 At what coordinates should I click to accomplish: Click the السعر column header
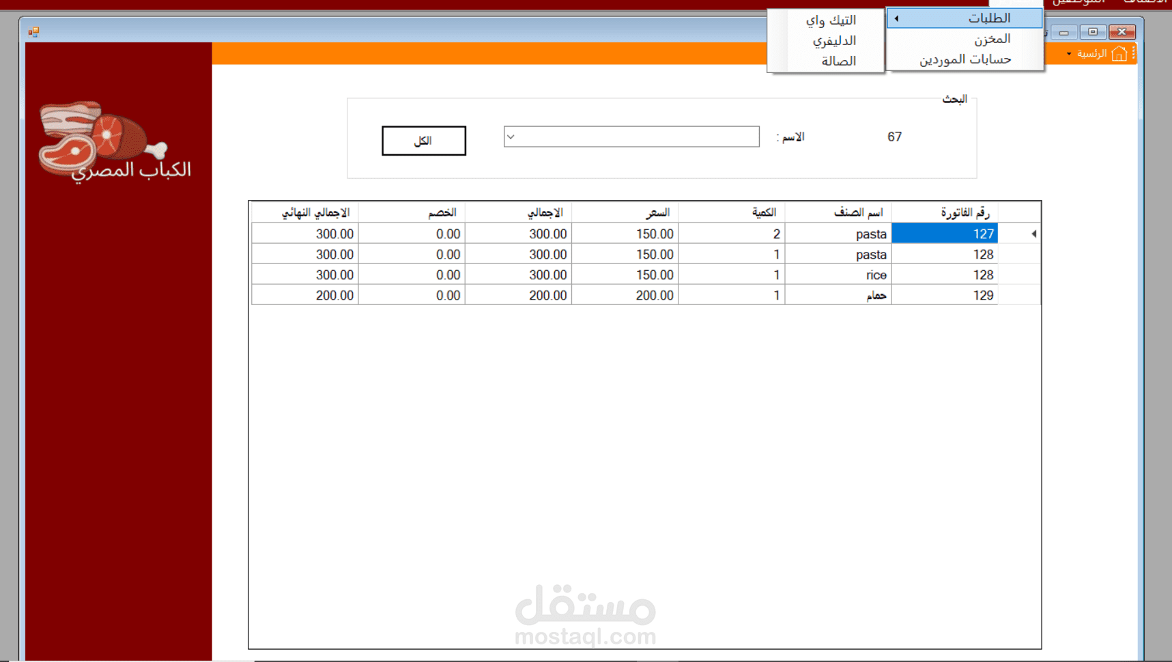pyautogui.click(x=625, y=213)
